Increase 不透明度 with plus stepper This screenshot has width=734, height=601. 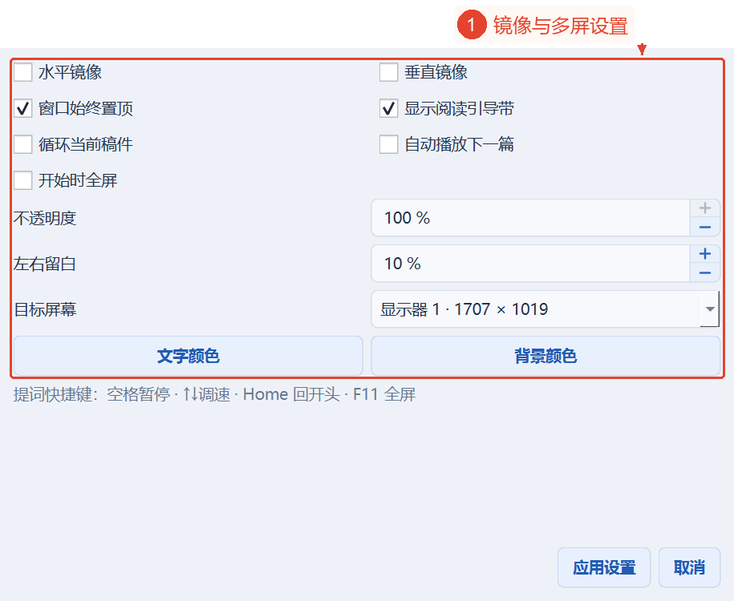(x=705, y=208)
